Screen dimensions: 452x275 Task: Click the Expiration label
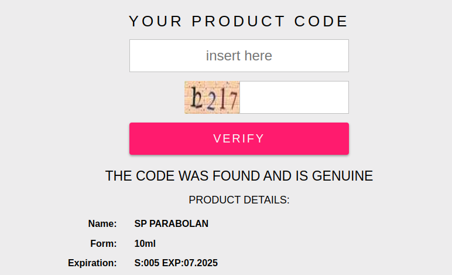tap(93, 263)
